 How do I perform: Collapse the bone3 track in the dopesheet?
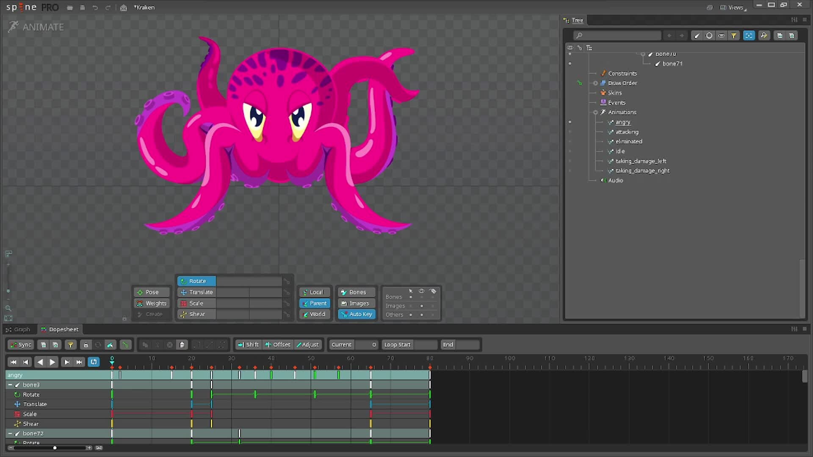(x=9, y=385)
